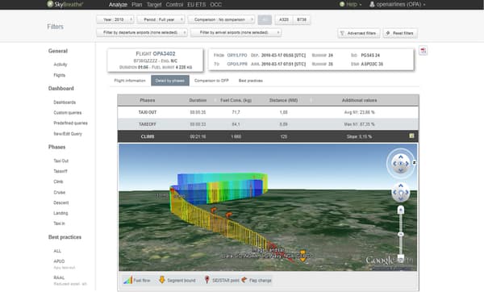
Task: Open the Target menu
Action: tap(154, 4)
